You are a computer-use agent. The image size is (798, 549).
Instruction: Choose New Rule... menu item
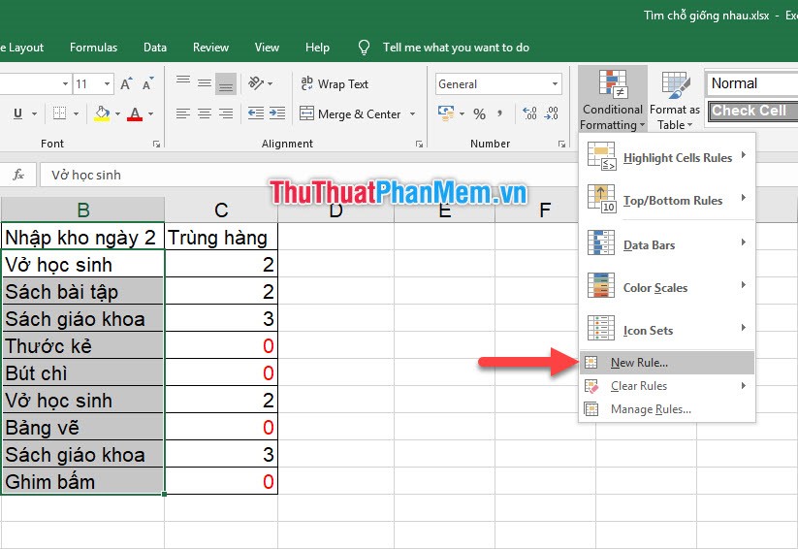pos(667,362)
